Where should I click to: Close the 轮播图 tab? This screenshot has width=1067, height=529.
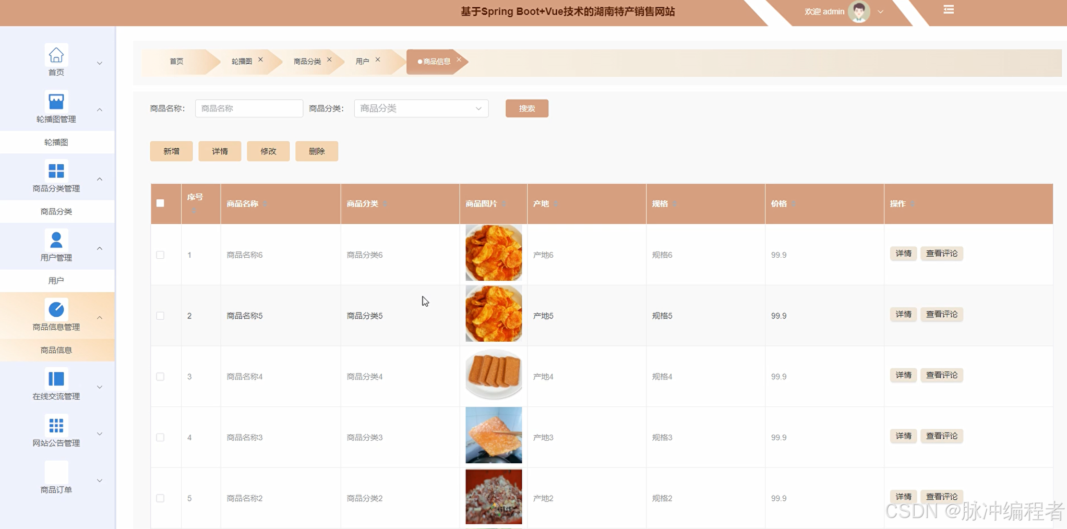coord(260,59)
